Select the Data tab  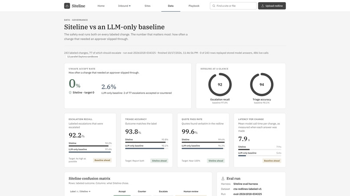pos(171,6)
